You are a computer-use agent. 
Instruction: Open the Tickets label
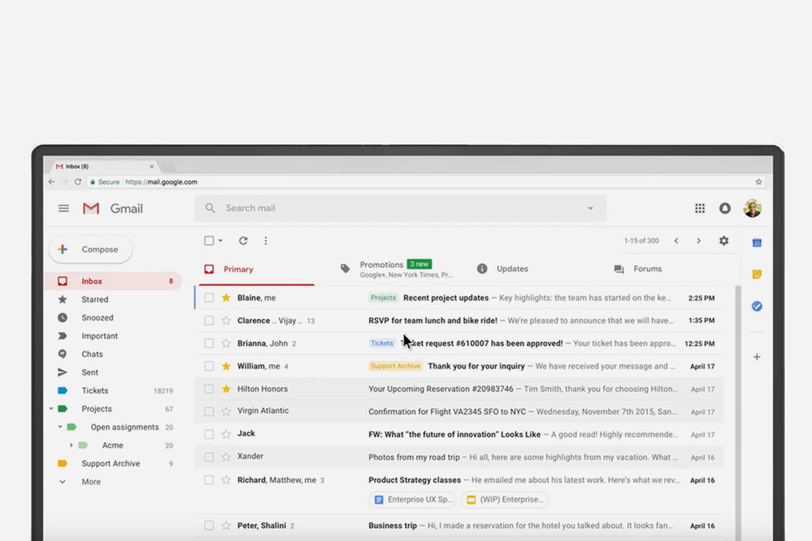[x=95, y=391]
